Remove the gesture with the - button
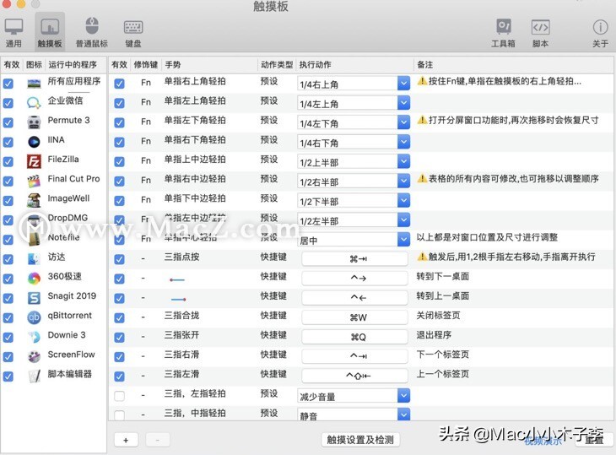 pyautogui.click(x=158, y=440)
